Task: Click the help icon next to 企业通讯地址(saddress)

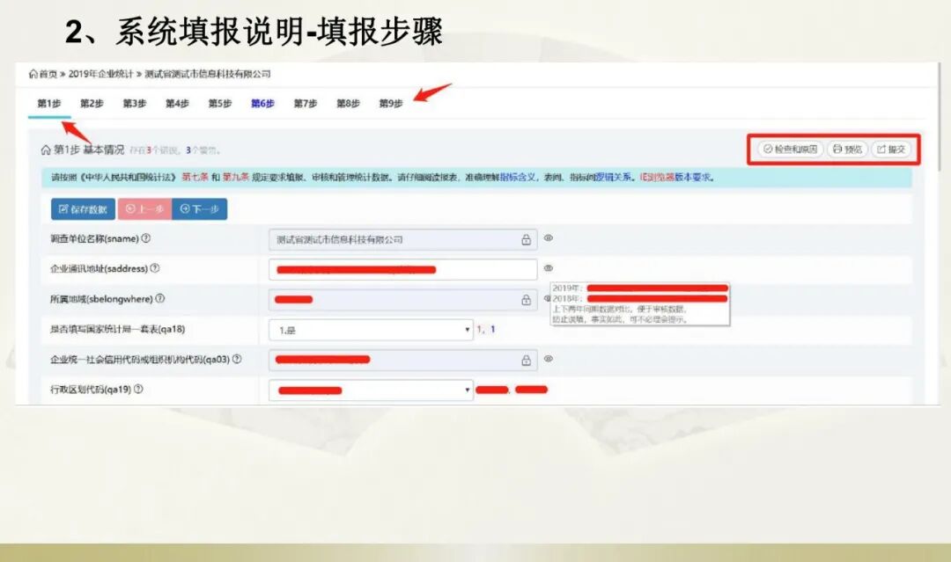Action: click(155, 268)
